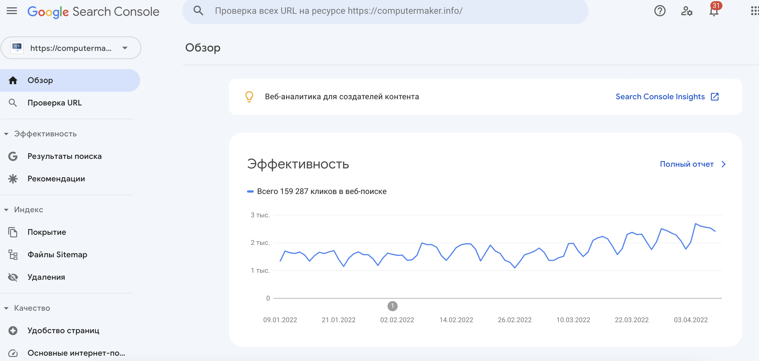Click the pages icon beside Покрытие
This screenshot has width=759, height=361.
pyautogui.click(x=13, y=232)
